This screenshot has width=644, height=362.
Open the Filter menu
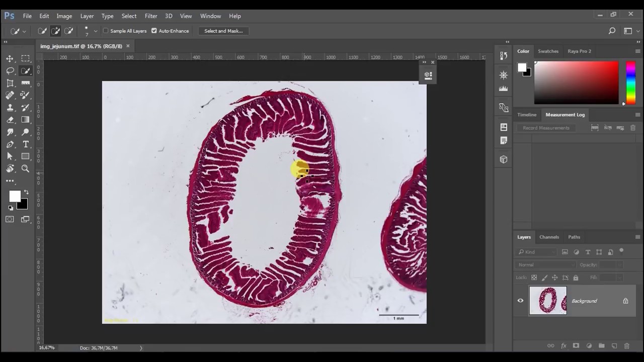pyautogui.click(x=151, y=16)
